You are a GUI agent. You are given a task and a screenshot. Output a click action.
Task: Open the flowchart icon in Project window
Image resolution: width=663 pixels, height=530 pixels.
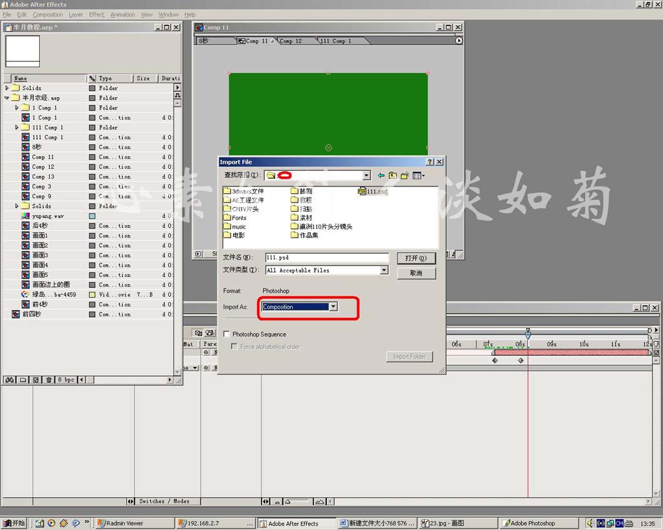tap(177, 96)
